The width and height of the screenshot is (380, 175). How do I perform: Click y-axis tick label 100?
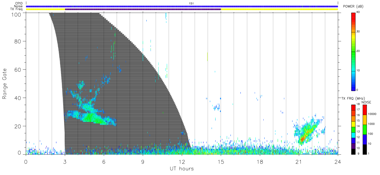point(17,15)
